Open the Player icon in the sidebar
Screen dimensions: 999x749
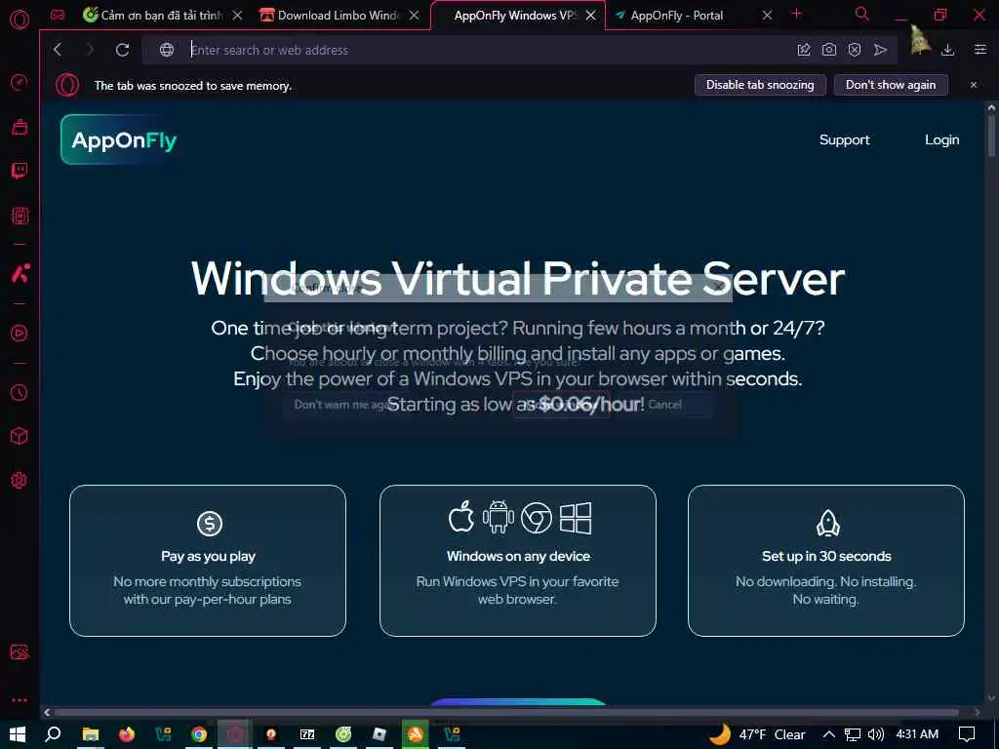[20, 334]
